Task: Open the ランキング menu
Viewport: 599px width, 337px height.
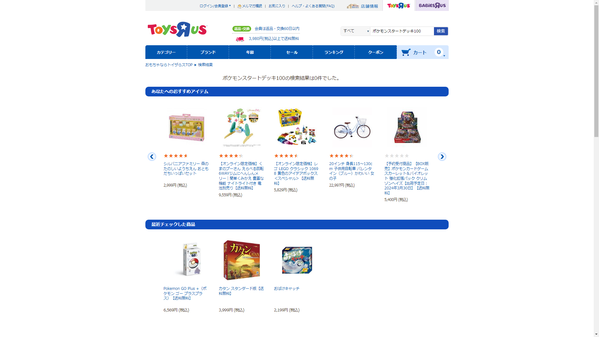Action: tap(334, 52)
